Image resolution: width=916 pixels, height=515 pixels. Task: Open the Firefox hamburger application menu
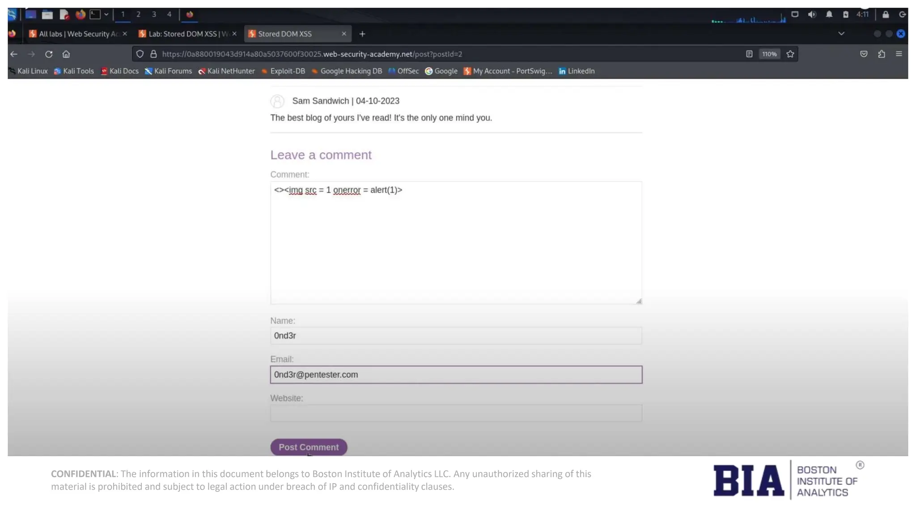(x=899, y=54)
